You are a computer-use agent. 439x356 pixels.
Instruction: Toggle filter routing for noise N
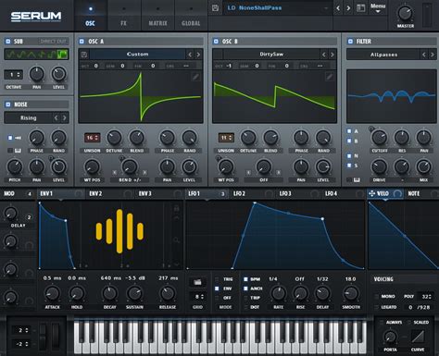[349, 155]
